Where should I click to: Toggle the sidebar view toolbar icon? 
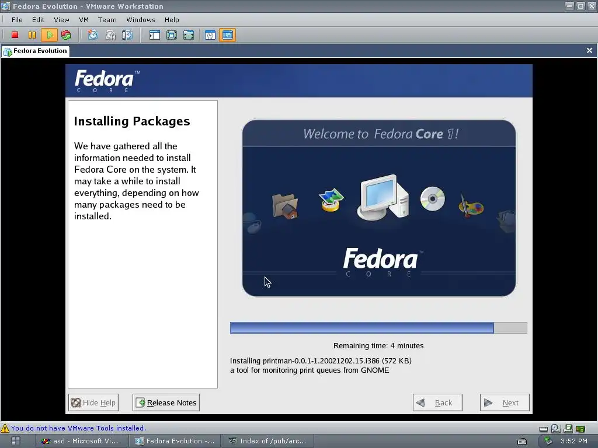point(154,35)
